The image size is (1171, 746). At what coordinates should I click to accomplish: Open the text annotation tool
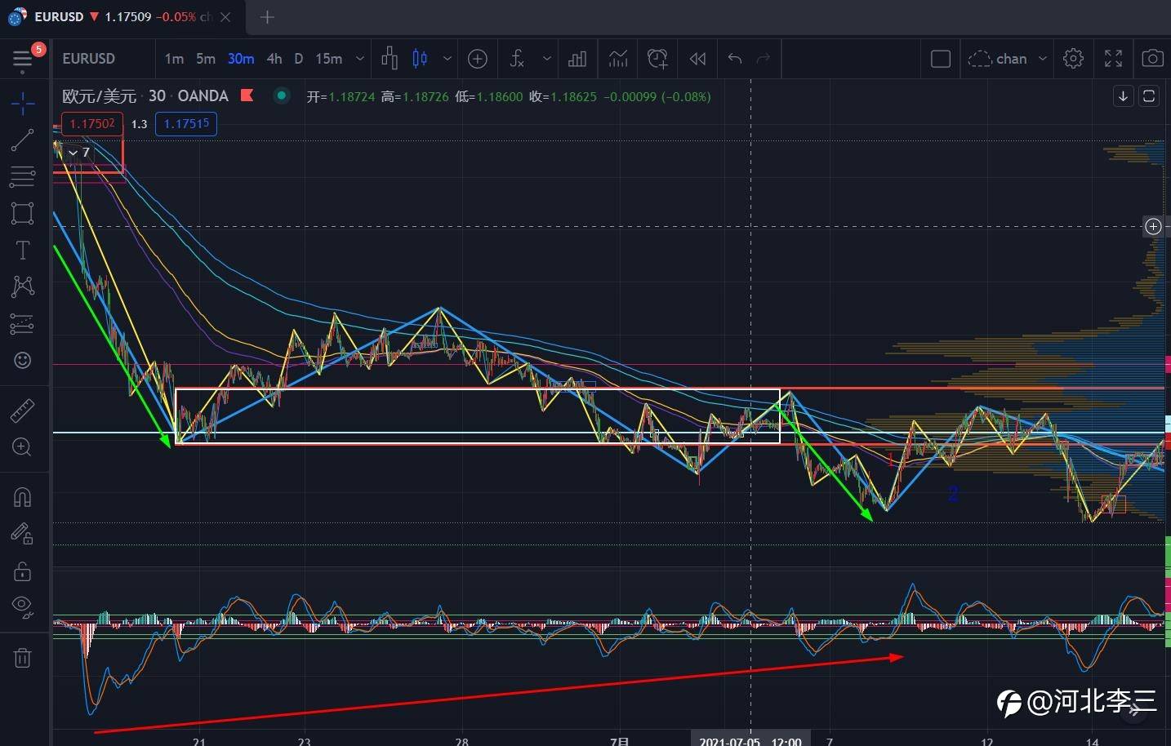click(23, 250)
